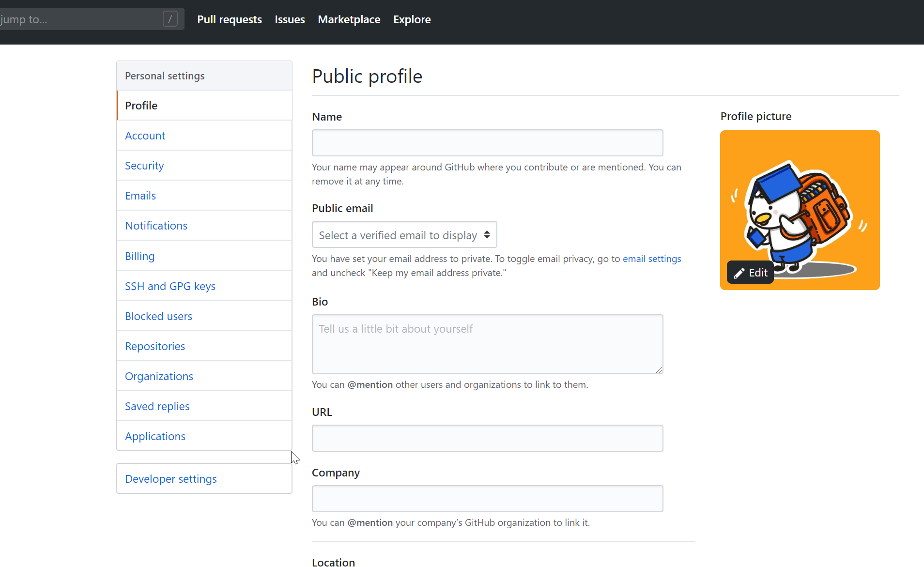The image size is (924, 567).
Task: Click the Personal settings header text
Action: point(165,76)
